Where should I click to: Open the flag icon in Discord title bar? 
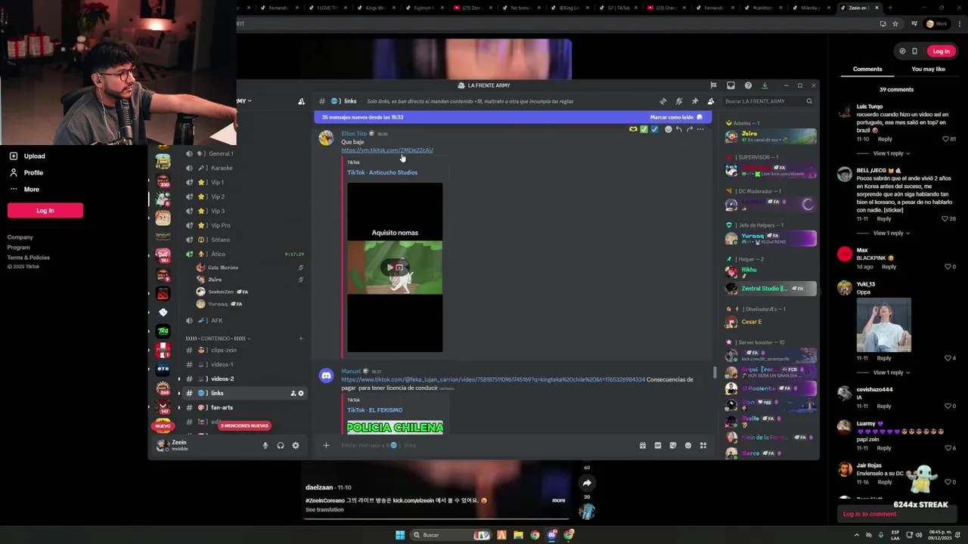pos(713,85)
